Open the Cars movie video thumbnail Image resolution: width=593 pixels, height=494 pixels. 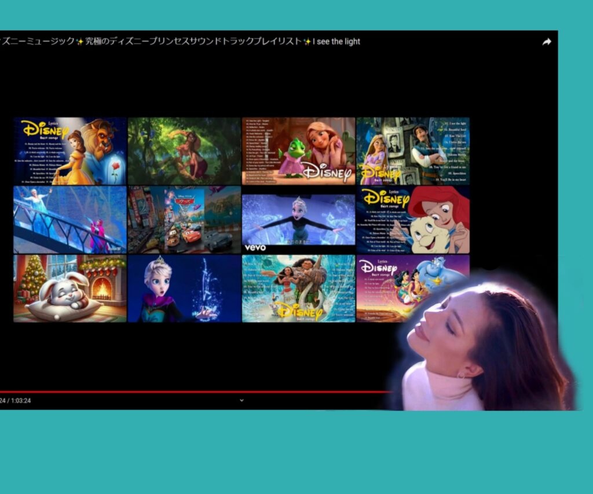[184, 219]
